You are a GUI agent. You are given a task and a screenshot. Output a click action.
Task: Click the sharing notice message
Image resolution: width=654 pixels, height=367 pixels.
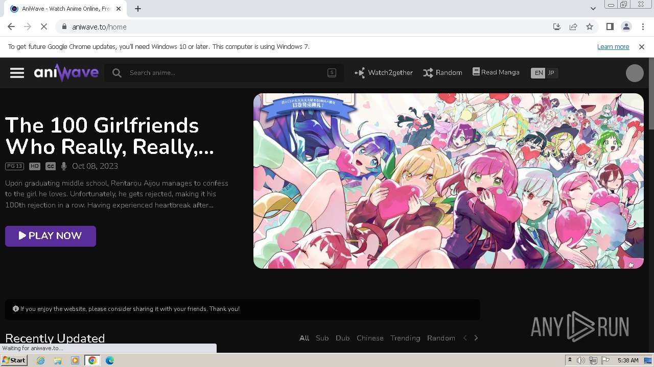click(x=130, y=309)
